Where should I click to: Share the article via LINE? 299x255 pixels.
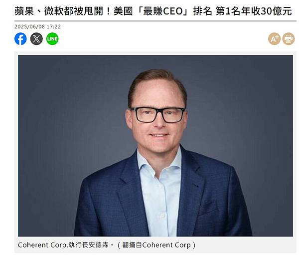pos(52,39)
